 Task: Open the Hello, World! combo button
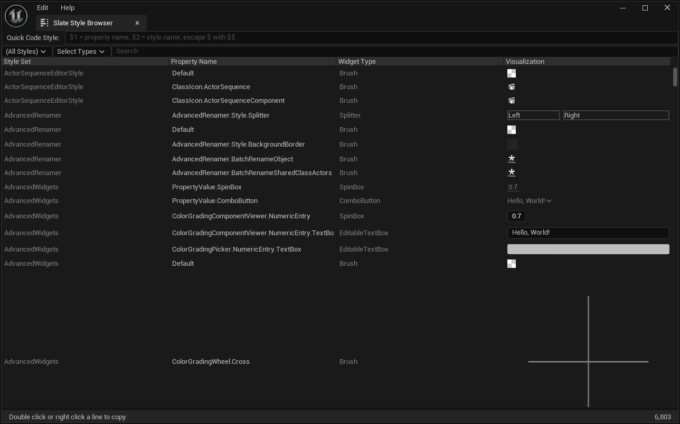[530, 201]
